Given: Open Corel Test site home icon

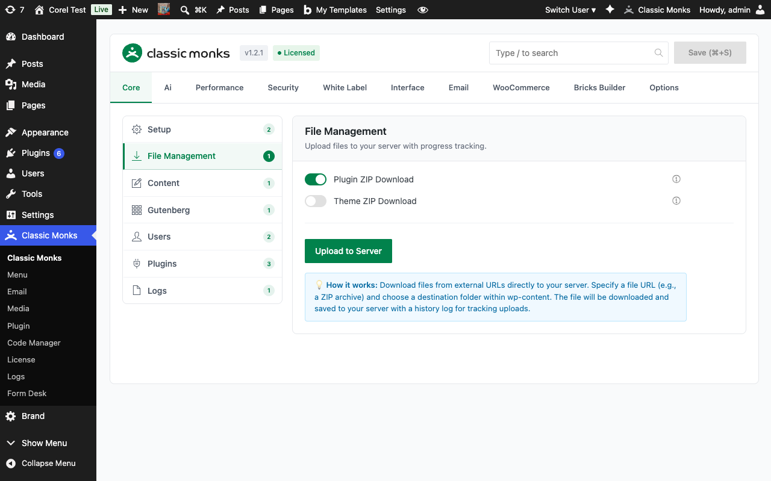Looking at the screenshot, I should [39, 10].
